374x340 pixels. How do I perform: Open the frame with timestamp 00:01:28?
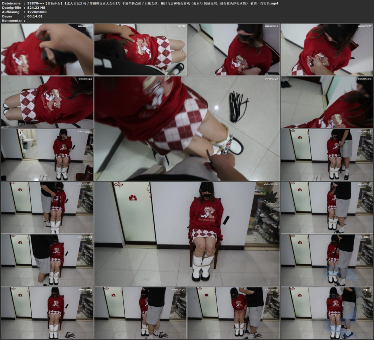(140, 49)
